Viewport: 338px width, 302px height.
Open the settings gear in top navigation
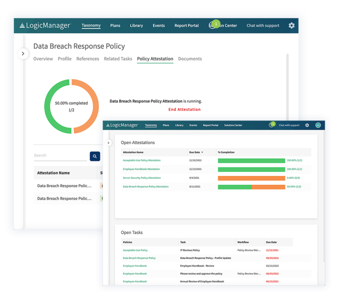(291, 26)
